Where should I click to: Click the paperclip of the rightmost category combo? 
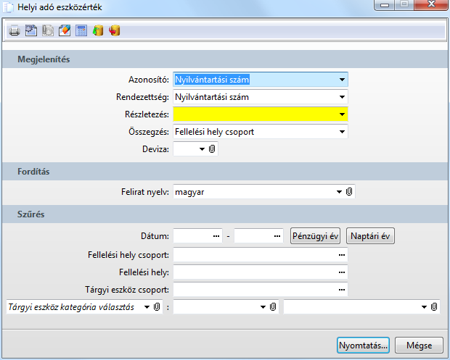point(434,307)
